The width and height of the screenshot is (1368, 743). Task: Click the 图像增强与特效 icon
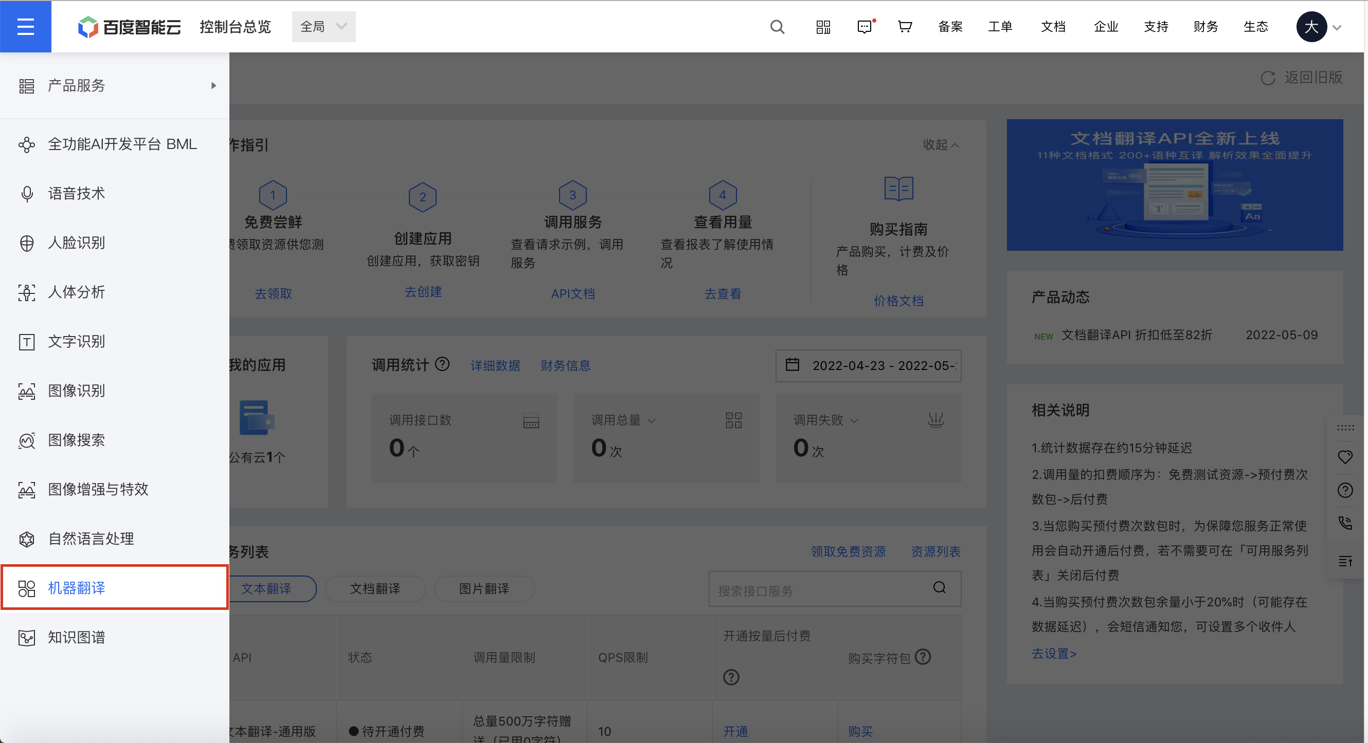(x=27, y=490)
